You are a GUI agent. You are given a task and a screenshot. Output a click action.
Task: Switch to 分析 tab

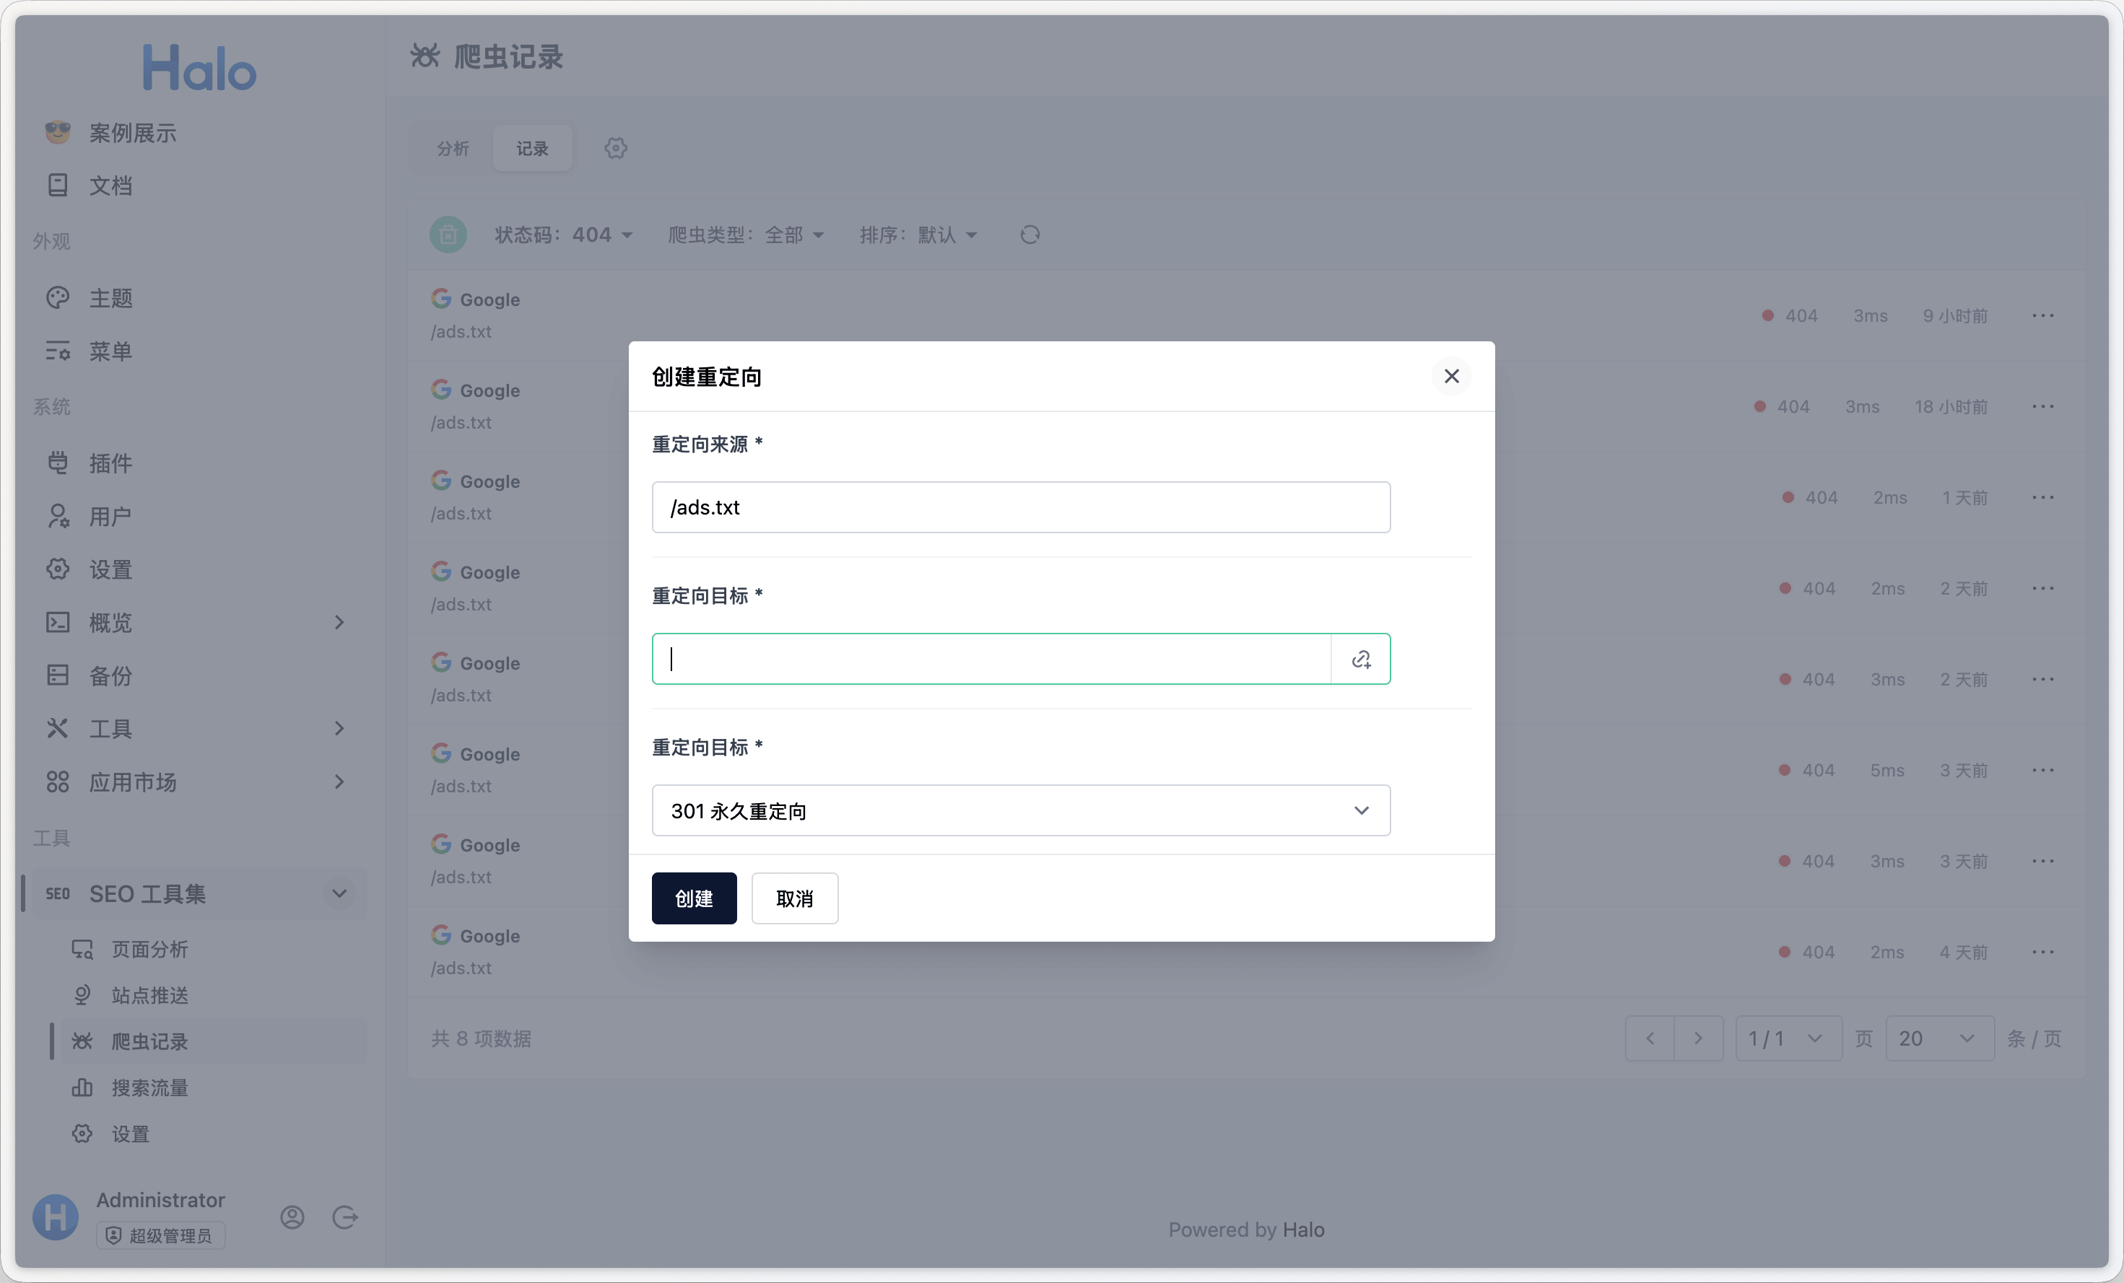coord(453,148)
